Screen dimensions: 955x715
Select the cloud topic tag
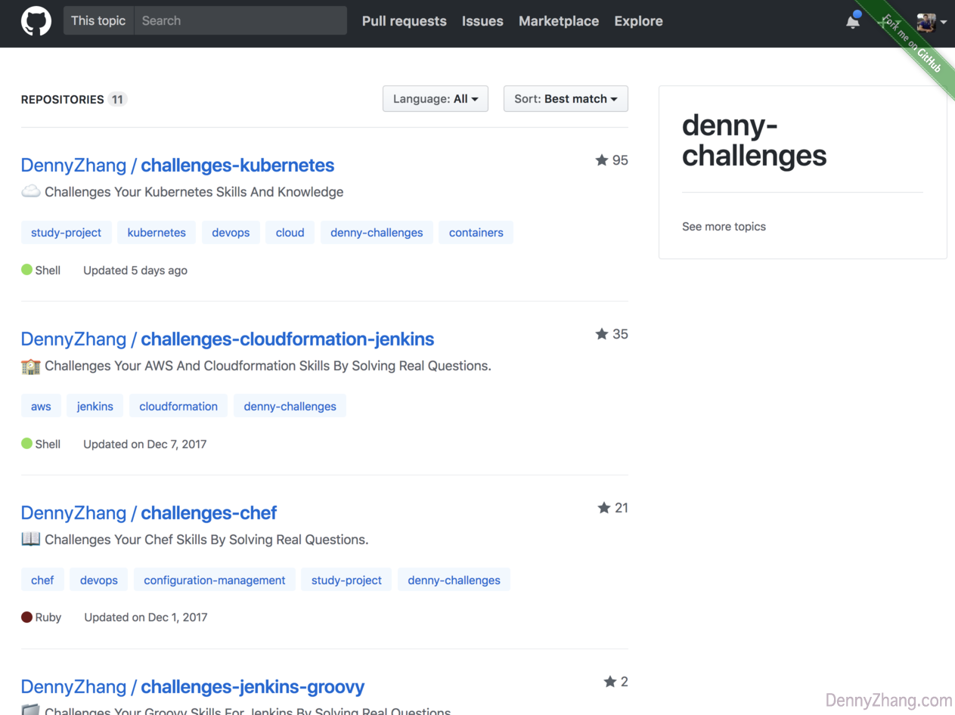290,233
